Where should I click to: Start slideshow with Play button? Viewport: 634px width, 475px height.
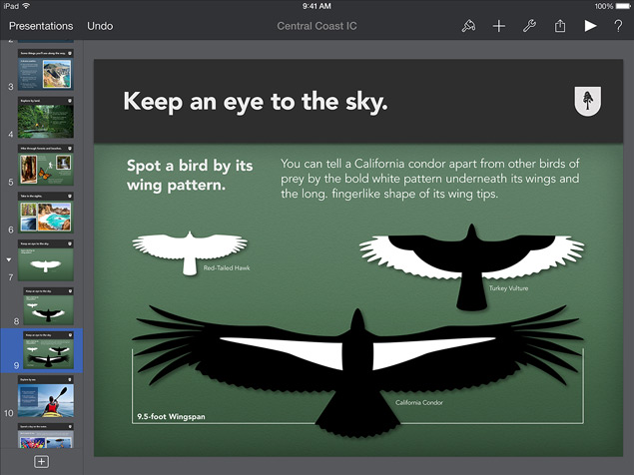[590, 26]
